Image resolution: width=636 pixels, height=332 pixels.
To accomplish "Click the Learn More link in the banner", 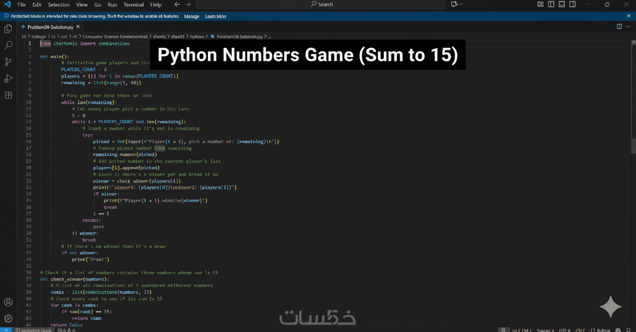I will (215, 16).
